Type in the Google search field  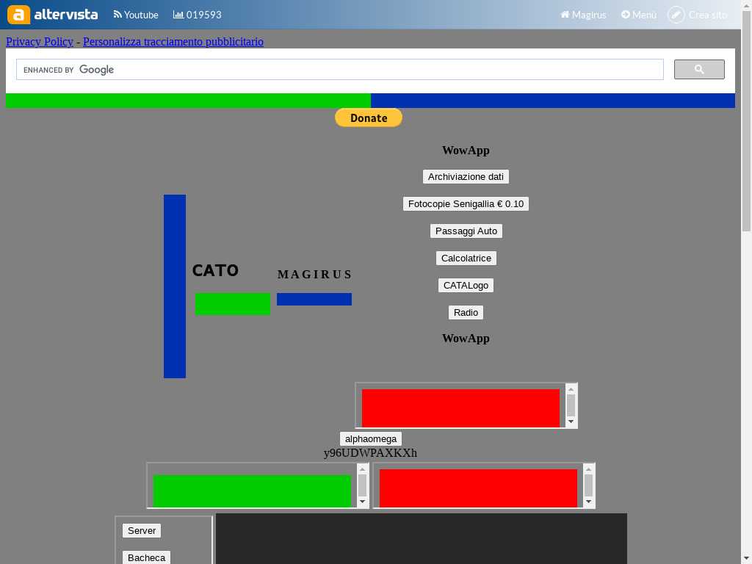339,70
